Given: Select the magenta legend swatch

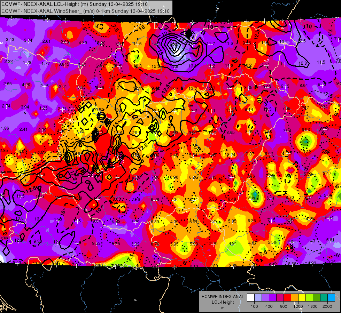Looking at the screenshot, I should 280,297.
